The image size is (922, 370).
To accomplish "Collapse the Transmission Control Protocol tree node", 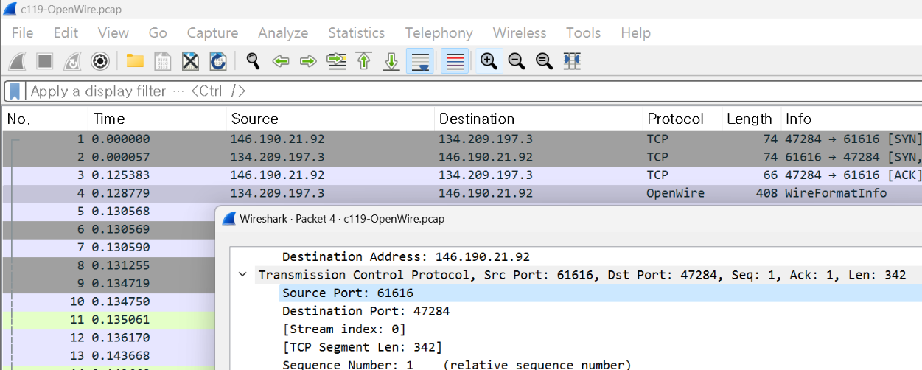I will 242,275.
